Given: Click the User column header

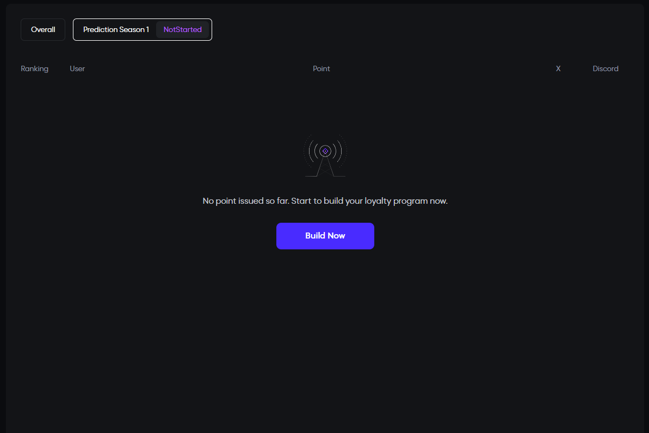Looking at the screenshot, I should (77, 69).
